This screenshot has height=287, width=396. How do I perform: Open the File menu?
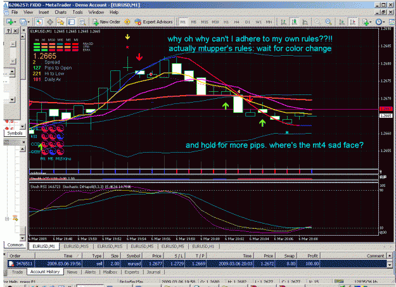tap(15, 12)
